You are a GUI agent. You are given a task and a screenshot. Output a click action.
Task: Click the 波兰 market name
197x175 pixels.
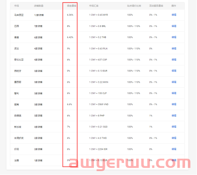[x=17, y=49]
